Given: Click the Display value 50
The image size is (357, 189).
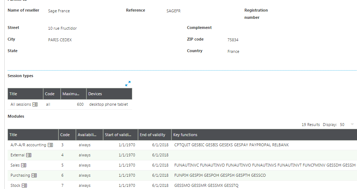Looking at the screenshot, I should (342, 125).
